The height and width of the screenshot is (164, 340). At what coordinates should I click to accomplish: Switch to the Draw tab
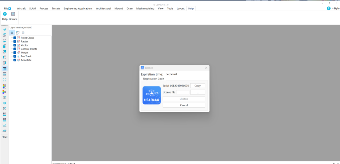coord(129,8)
